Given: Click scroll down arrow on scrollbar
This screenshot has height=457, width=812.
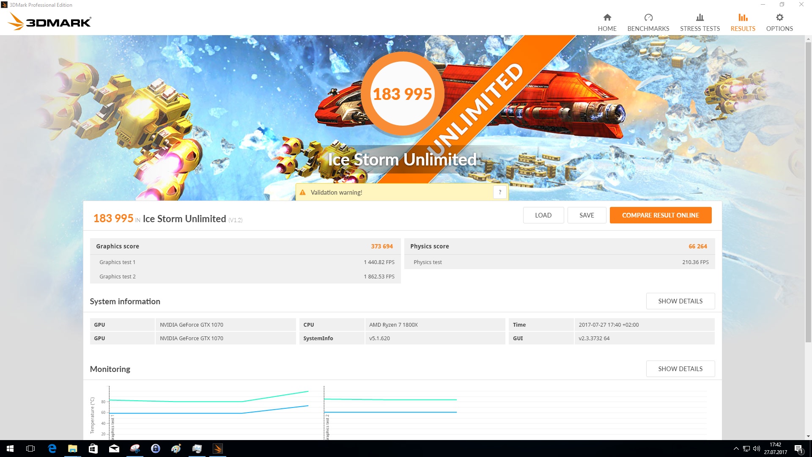Looking at the screenshot, I should click(808, 436).
